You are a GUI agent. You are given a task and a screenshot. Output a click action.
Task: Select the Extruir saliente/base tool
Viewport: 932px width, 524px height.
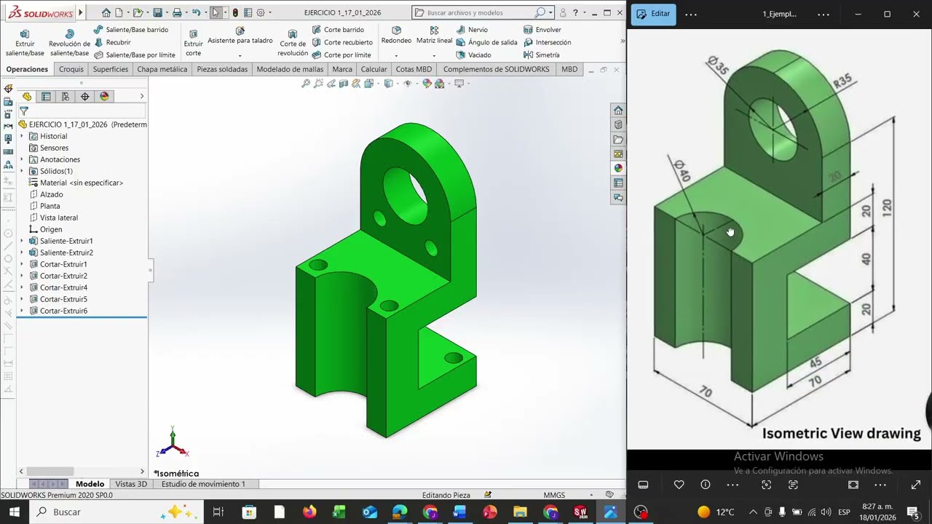(25, 43)
